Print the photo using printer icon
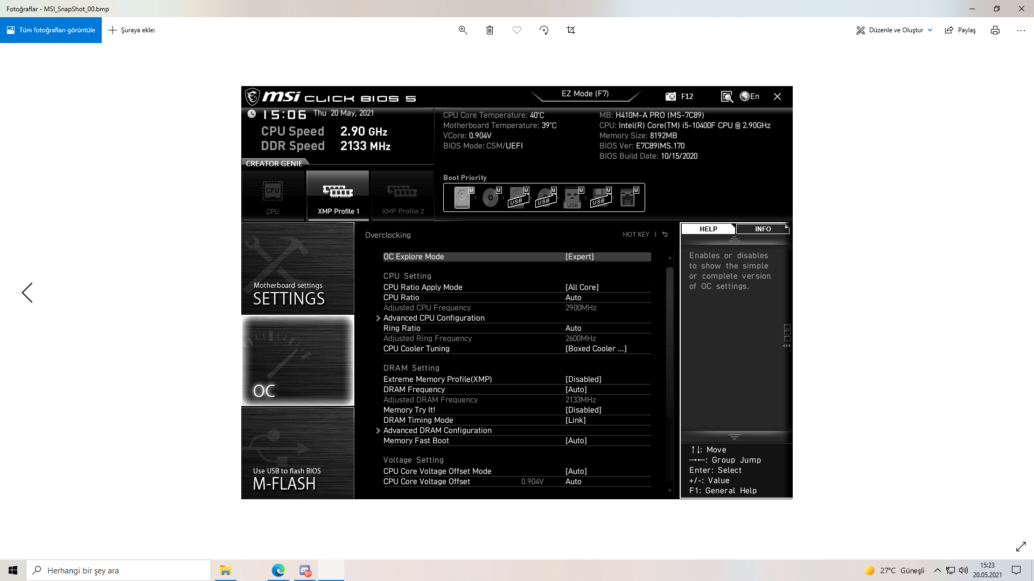This screenshot has height=581, width=1034. [995, 30]
